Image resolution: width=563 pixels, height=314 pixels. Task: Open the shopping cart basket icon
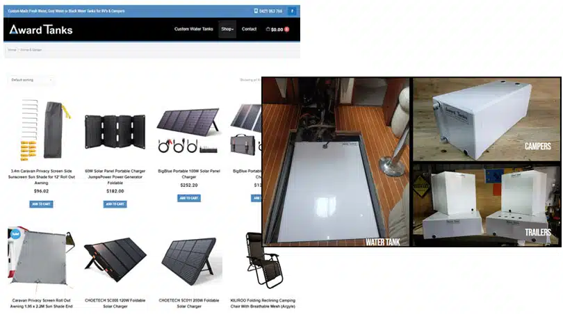(x=268, y=29)
